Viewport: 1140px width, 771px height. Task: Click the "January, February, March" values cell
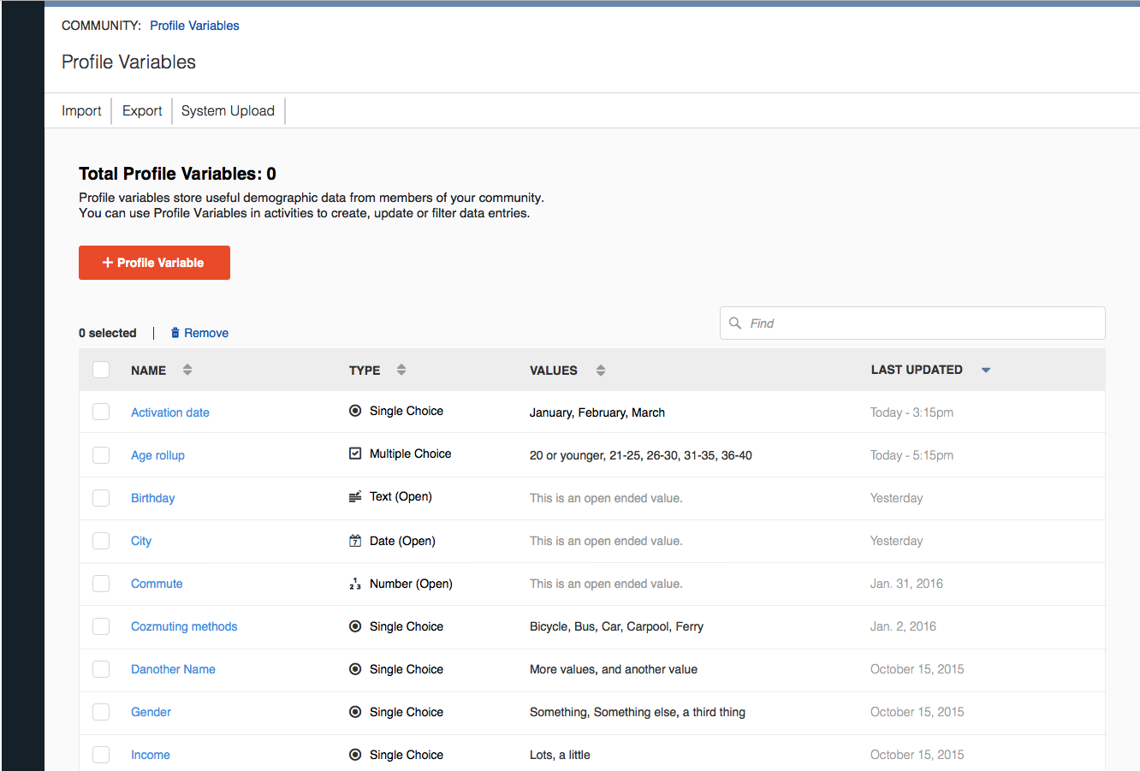click(x=597, y=412)
